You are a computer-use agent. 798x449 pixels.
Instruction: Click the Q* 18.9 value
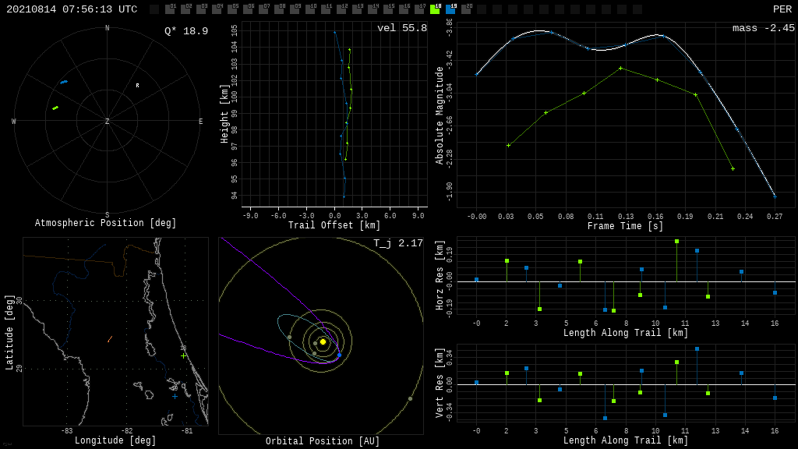click(x=185, y=31)
